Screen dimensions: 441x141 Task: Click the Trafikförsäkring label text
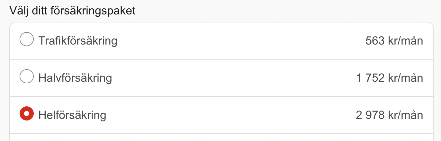(x=78, y=41)
